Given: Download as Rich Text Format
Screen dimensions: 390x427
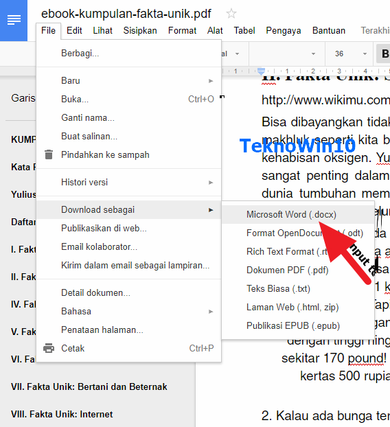Looking at the screenshot, I should 298,252.
